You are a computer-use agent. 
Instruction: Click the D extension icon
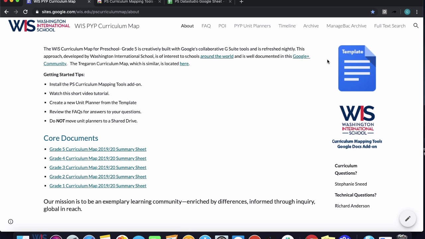click(x=384, y=12)
